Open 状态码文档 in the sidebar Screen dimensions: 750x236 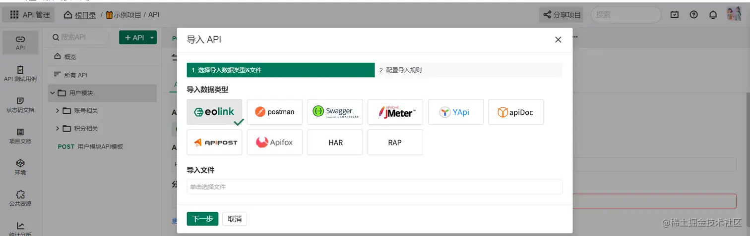(20, 105)
